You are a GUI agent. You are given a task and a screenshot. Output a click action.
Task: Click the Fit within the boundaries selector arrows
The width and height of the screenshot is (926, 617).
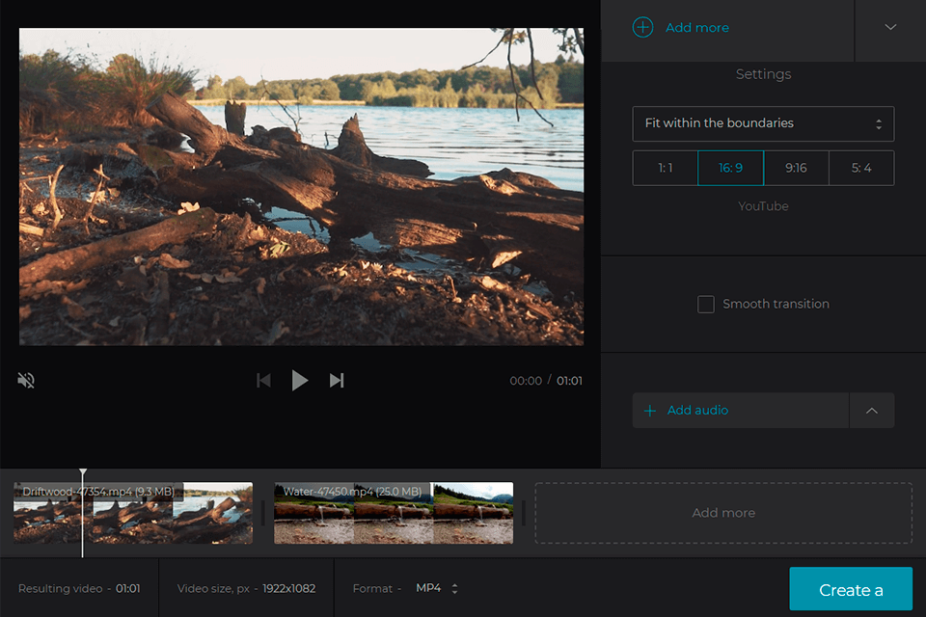click(x=879, y=123)
